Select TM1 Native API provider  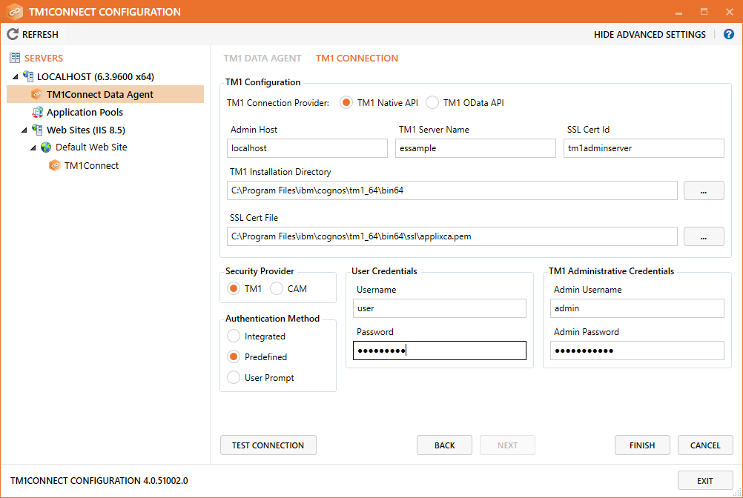(346, 103)
